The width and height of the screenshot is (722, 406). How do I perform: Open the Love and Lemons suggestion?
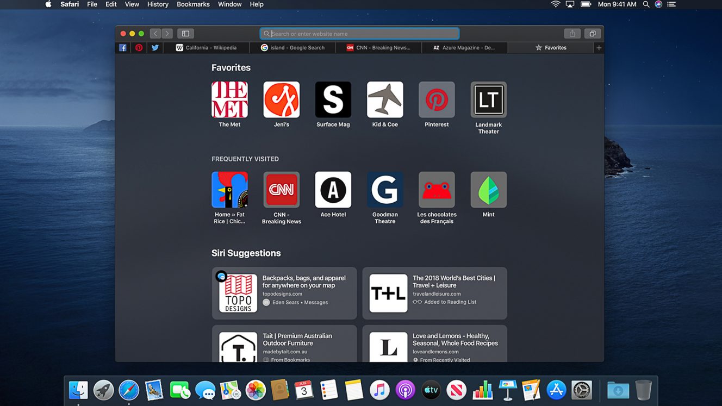[435, 343]
